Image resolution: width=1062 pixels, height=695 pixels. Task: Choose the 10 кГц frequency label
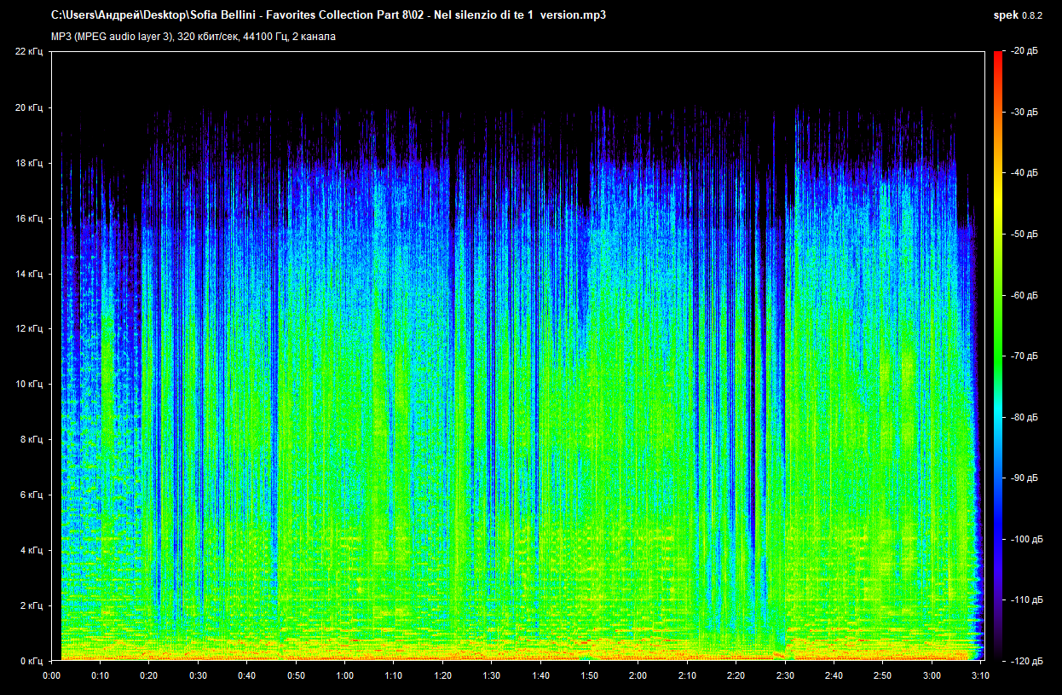point(28,385)
